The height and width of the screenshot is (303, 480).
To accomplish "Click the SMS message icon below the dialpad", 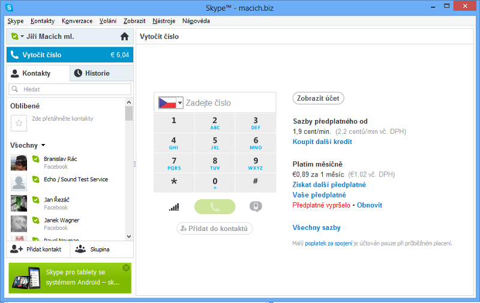I will click(x=256, y=207).
